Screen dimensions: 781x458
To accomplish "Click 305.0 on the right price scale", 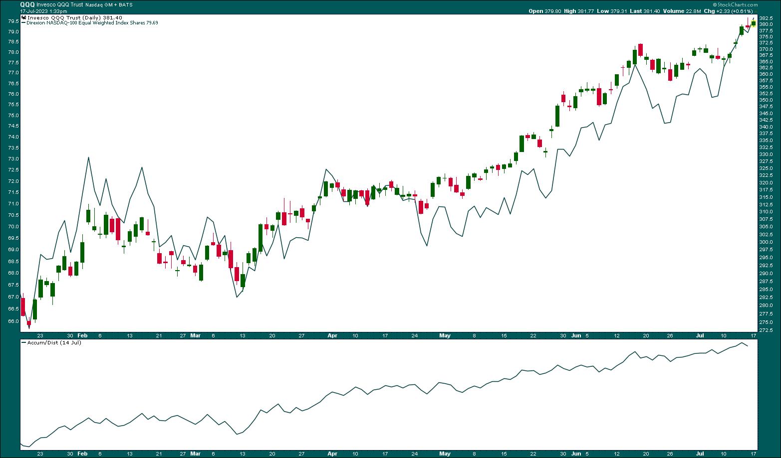I will tap(767, 227).
